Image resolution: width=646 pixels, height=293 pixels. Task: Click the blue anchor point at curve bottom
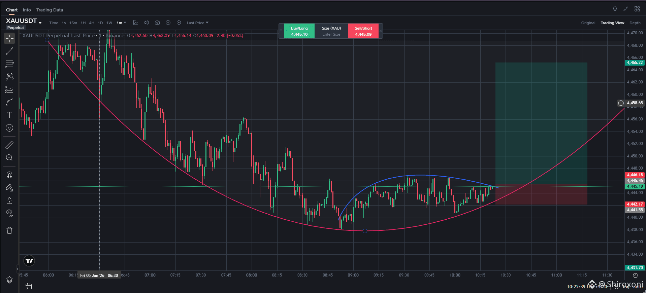365,231
